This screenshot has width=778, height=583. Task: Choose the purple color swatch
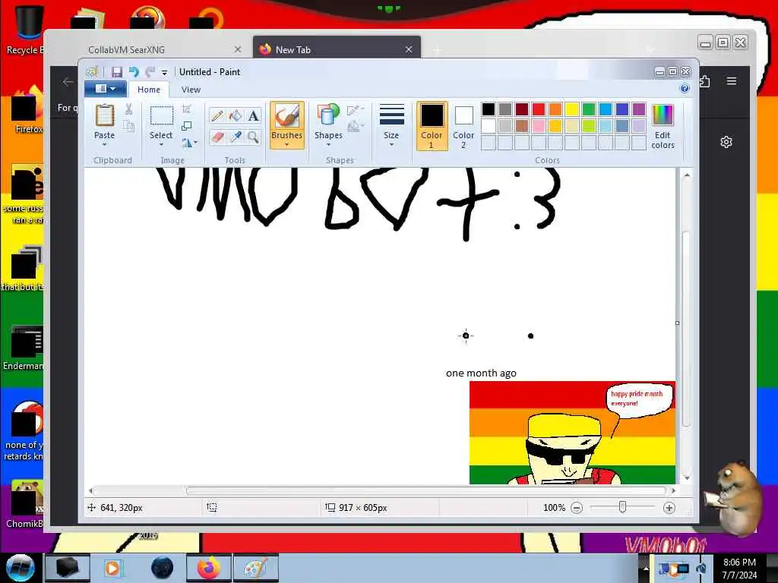(639, 109)
